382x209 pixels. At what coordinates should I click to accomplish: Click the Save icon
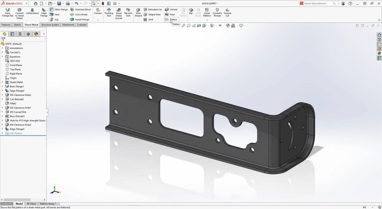tap(59, 3)
